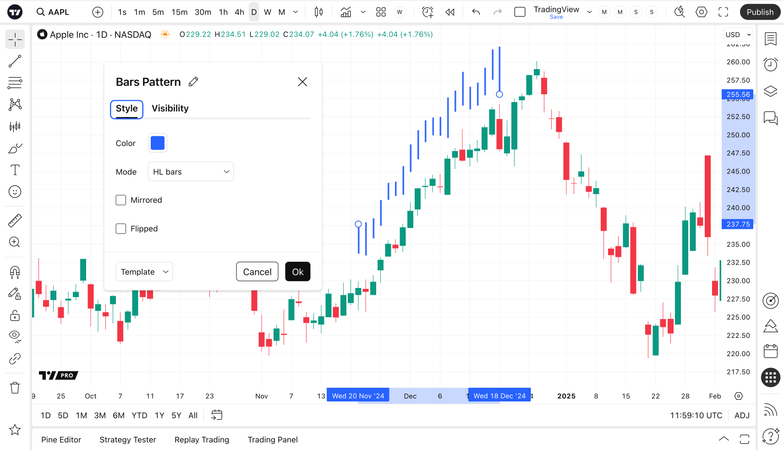Rename Bars Pattern with pencil icon

(193, 81)
